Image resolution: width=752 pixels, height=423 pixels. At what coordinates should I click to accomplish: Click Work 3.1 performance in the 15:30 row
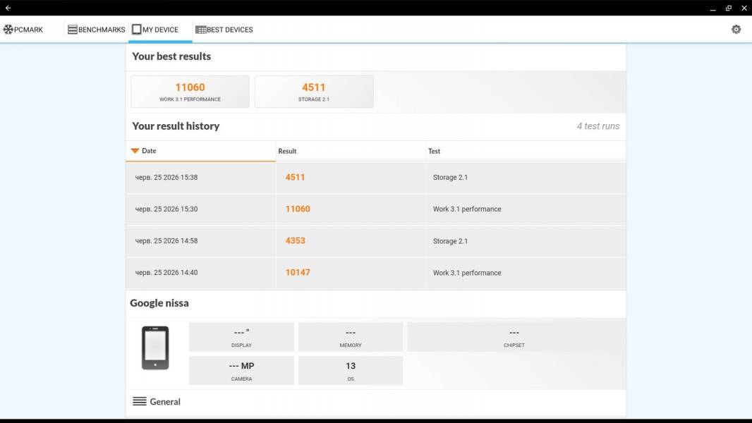tap(467, 209)
